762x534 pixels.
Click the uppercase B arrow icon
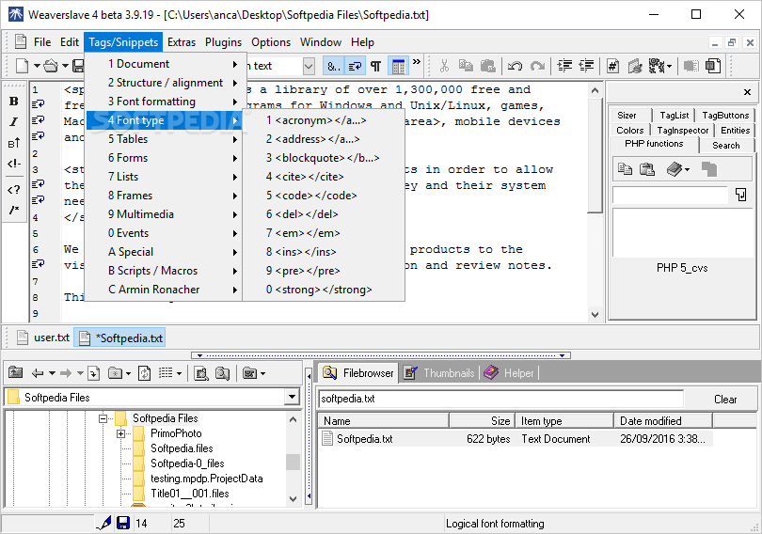(14, 143)
